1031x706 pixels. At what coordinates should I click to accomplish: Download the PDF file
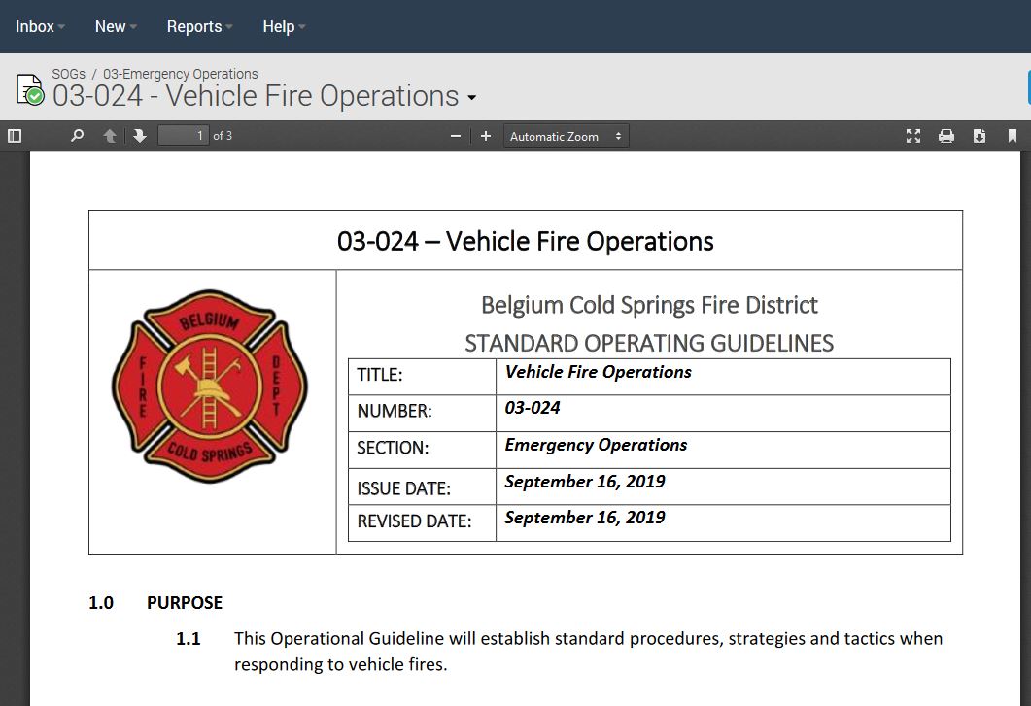tap(979, 136)
